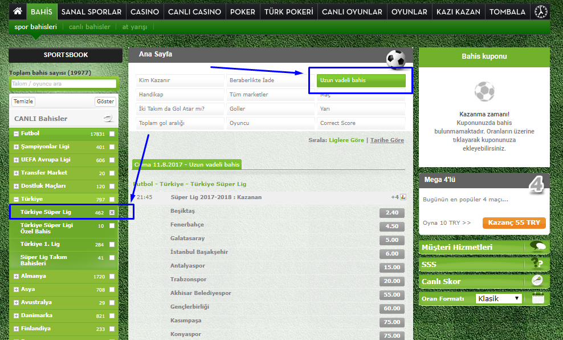
Task: Open the statistics chart icon next to +4
Action: tap(403, 197)
